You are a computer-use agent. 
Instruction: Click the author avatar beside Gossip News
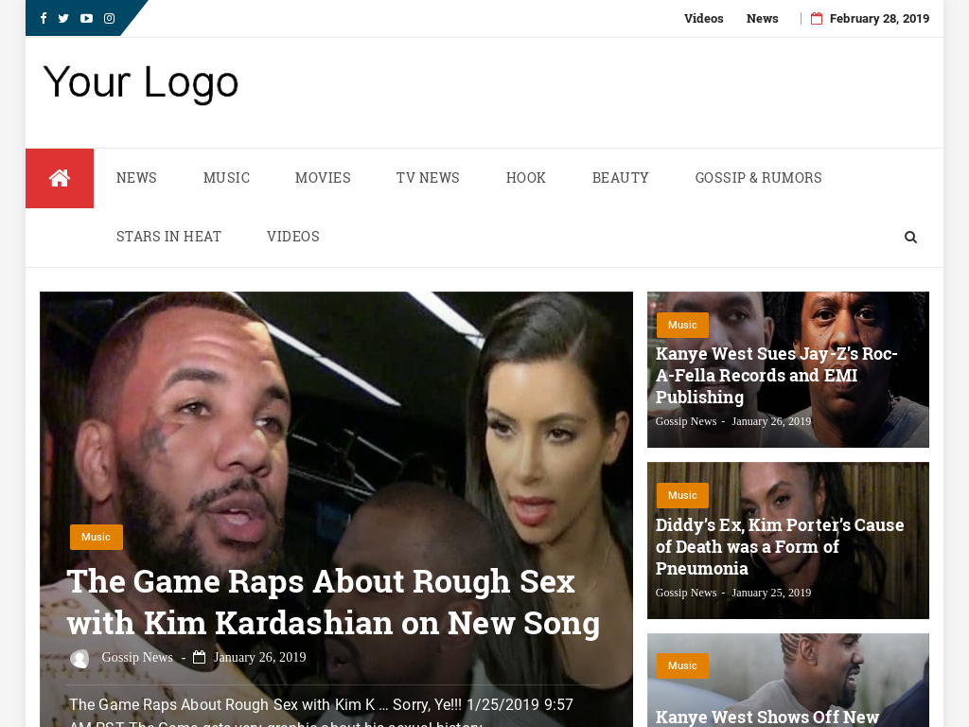[x=80, y=657]
